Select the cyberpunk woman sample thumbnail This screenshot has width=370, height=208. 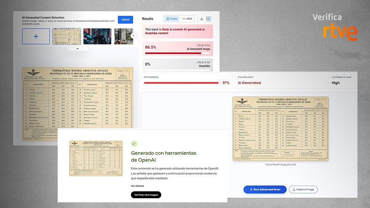97,36
